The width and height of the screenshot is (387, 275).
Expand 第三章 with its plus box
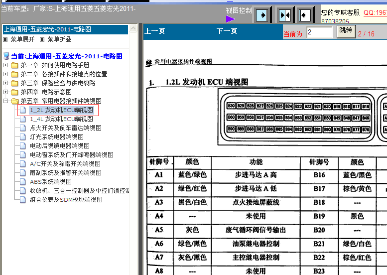pos(5,83)
